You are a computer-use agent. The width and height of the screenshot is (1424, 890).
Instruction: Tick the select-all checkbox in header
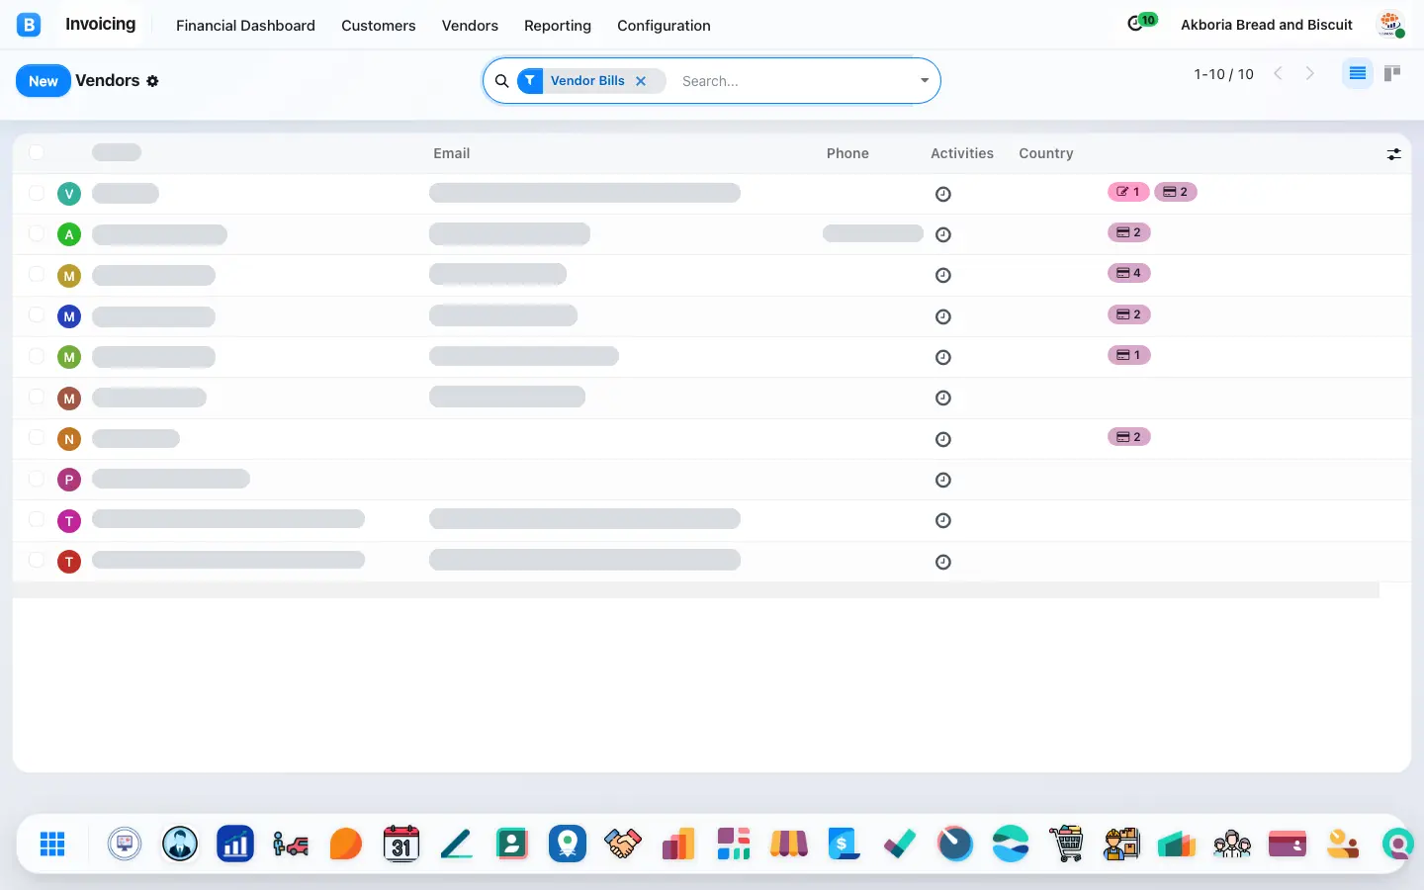pos(37,152)
